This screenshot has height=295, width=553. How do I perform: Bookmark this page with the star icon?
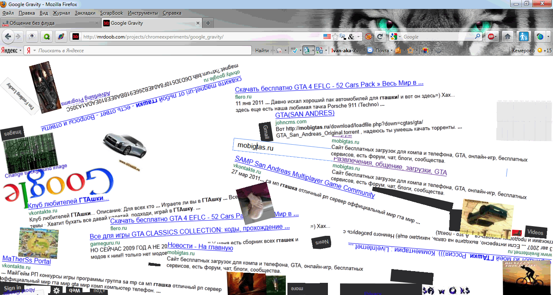tap(335, 36)
